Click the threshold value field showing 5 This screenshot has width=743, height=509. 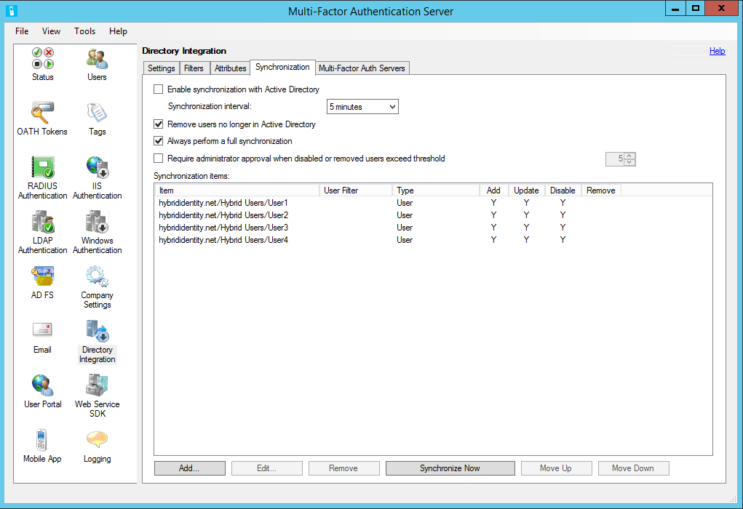coord(615,159)
